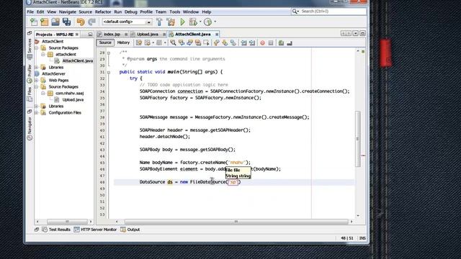Open the Debug menu
The height and width of the screenshot is (259, 461).
[131, 12]
